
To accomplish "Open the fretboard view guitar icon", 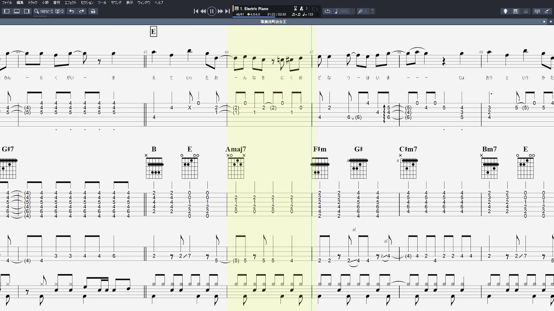I will (505, 11).
